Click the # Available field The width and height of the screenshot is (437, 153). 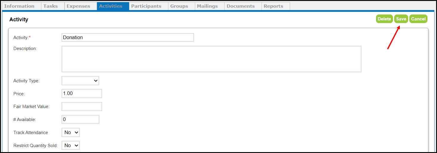point(80,120)
